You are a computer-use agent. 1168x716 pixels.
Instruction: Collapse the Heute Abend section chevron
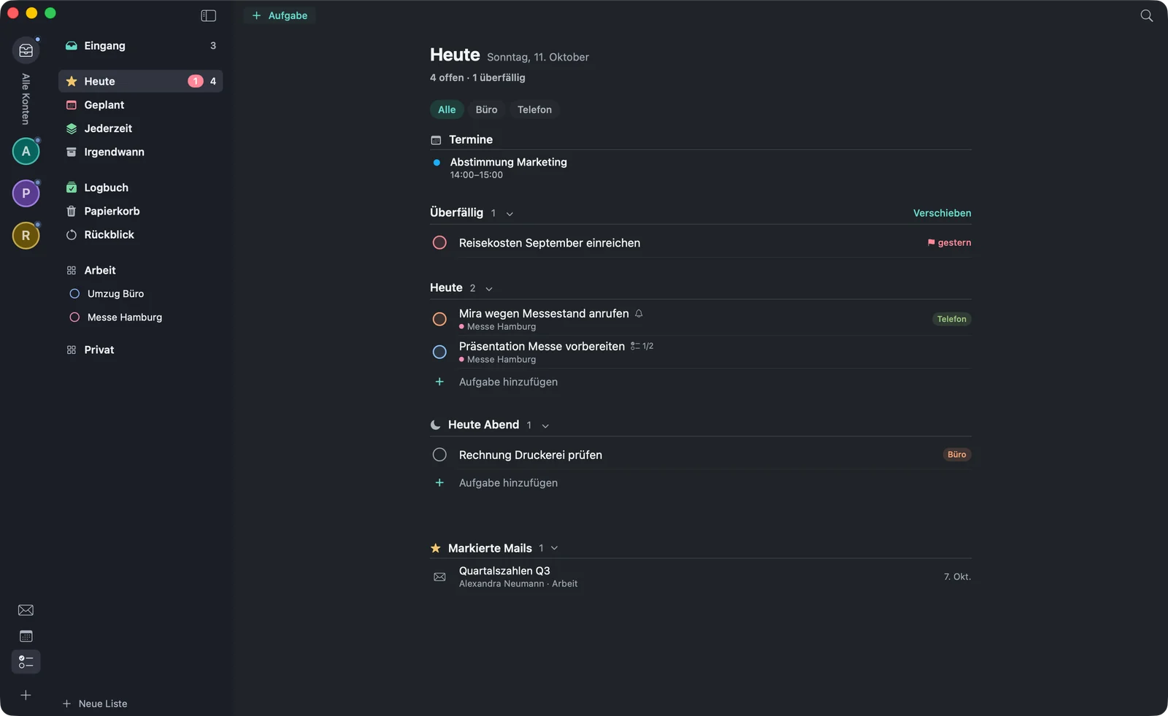(x=545, y=426)
